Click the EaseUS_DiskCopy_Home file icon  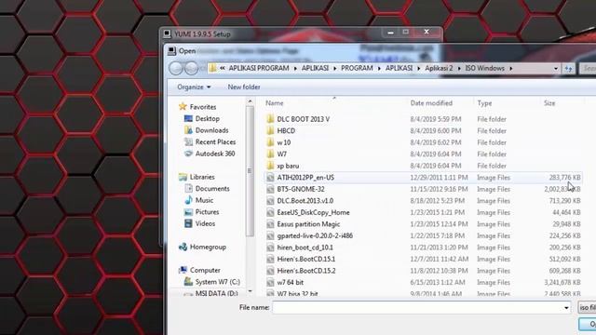[270, 213]
